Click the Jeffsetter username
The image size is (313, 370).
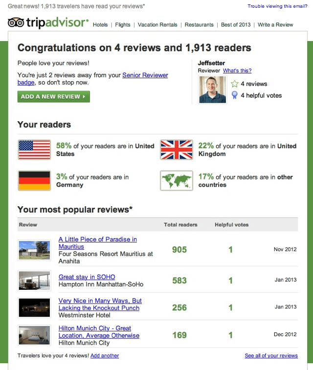211,63
